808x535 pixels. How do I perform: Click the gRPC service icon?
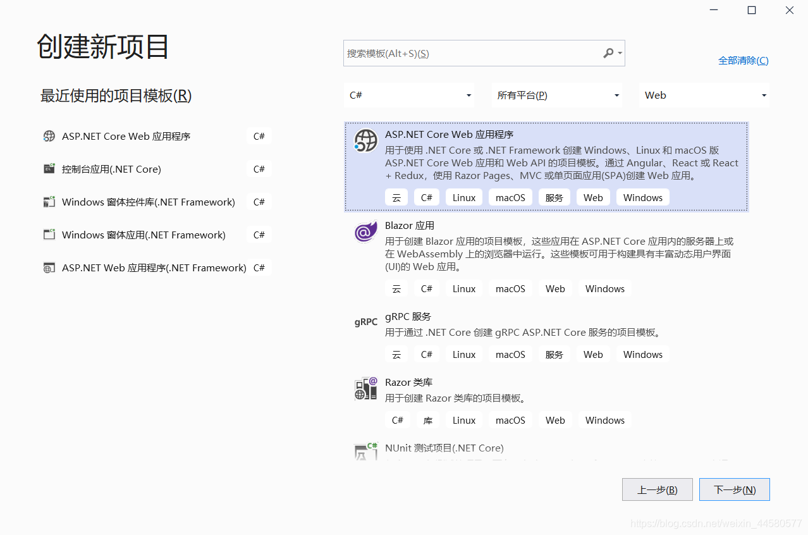365,322
